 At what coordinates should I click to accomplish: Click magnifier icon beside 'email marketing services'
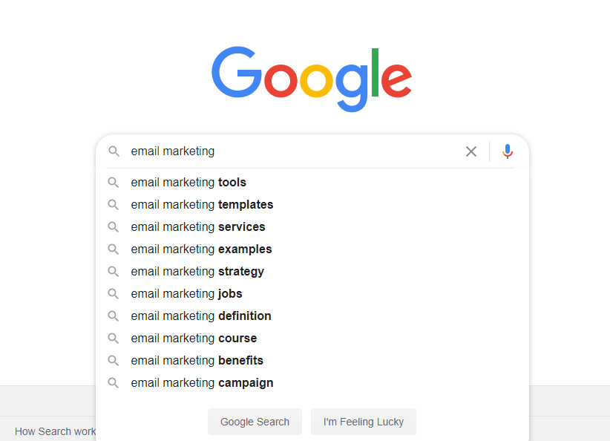(x=114, y=227)
